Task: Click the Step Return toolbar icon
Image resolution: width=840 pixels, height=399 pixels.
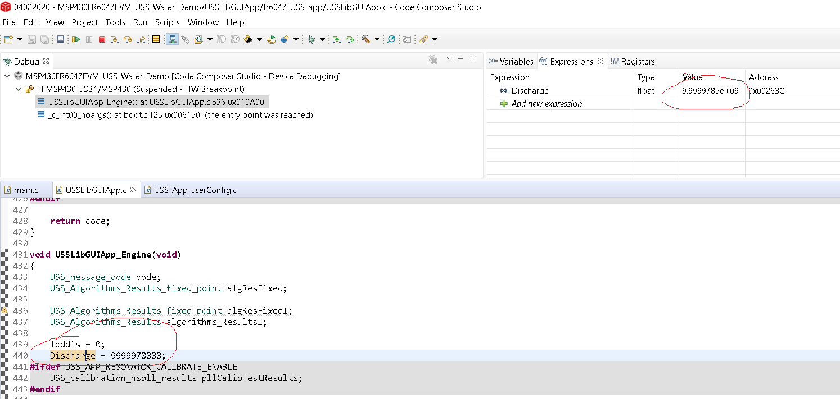Action: point(141,39)
